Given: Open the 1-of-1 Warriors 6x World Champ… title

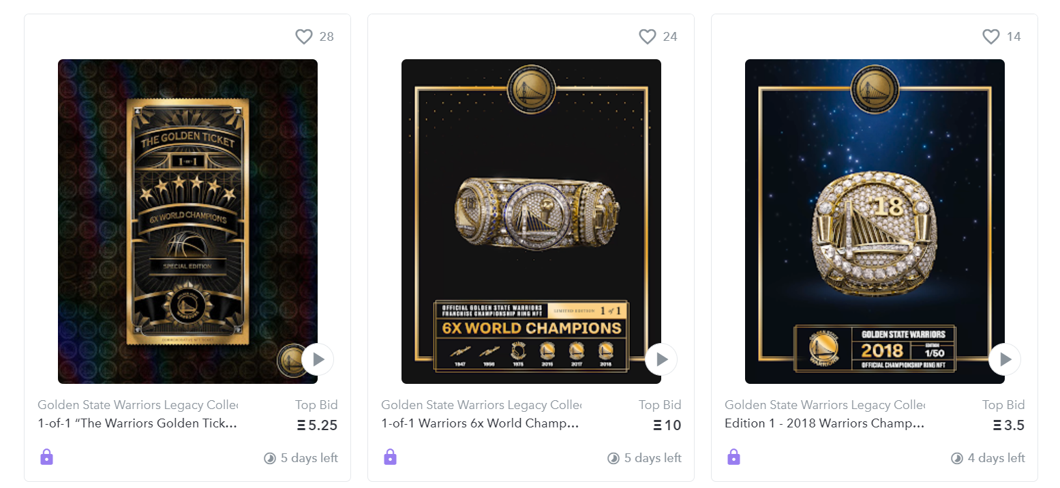Looking at the screenshot, I should (480, 423).
